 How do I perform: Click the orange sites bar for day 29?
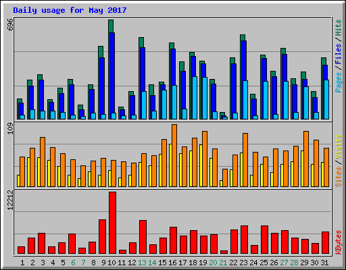(306, 159)
